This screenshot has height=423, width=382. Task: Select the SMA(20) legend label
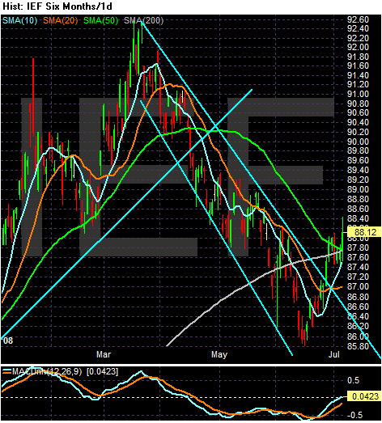(x=61, y=20)
